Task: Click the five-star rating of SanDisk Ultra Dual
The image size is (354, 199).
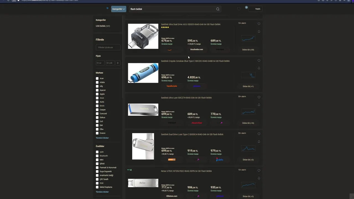Action: coord(165,27)
